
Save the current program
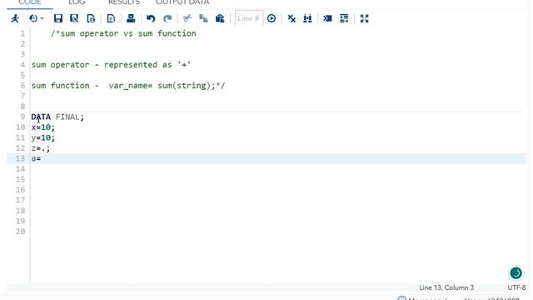click(x=58, y=18)
